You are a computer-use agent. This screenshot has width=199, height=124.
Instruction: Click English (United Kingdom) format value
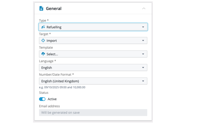(60, 81)
